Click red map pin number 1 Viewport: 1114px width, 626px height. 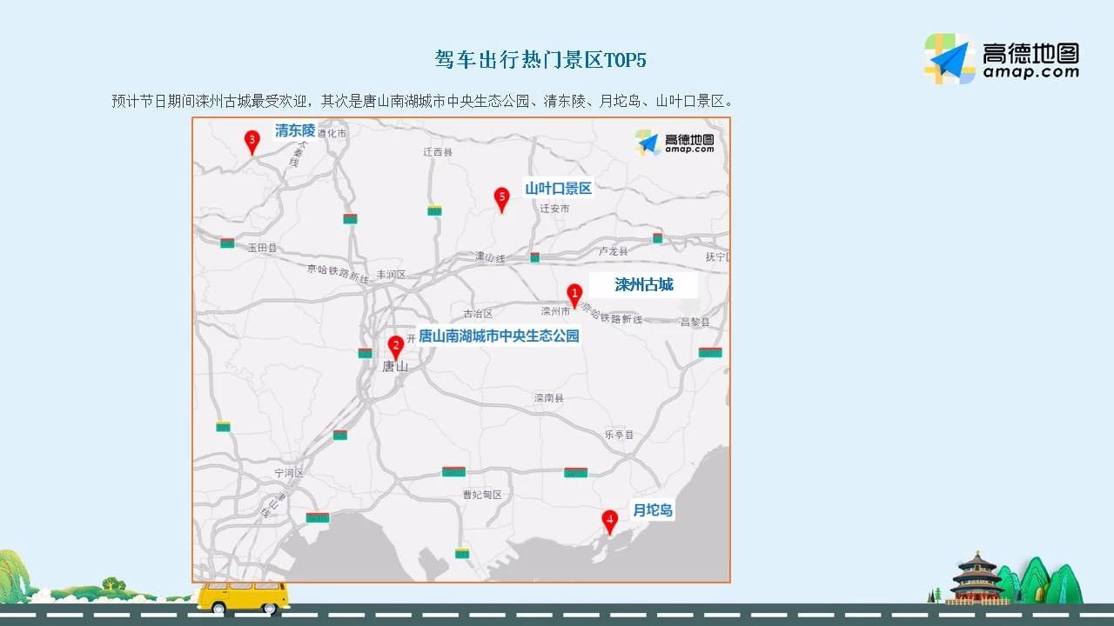(574, 294)
